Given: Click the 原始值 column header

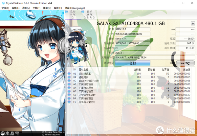Looking at the screenshot, I should (x=187, y=70).
